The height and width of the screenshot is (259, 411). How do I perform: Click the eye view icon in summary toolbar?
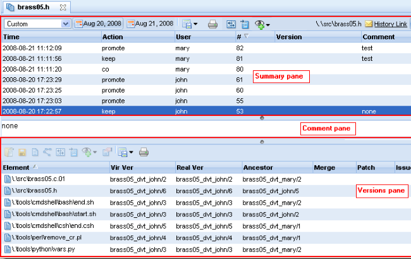[x=261, y=24]
